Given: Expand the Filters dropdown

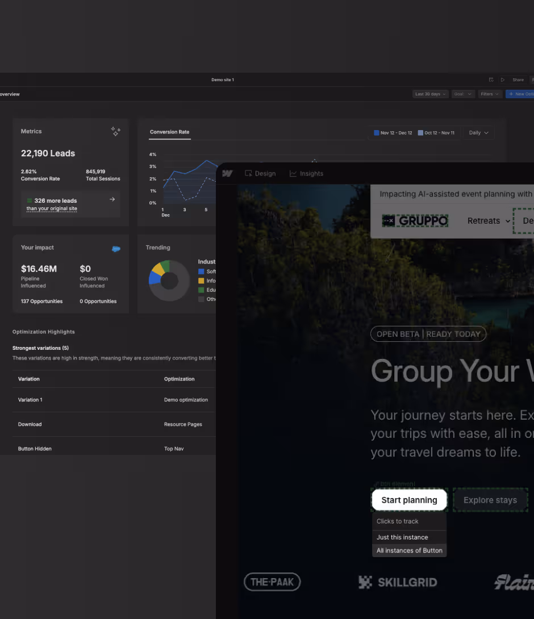Looking at the screenshot, I should point(489,94).
